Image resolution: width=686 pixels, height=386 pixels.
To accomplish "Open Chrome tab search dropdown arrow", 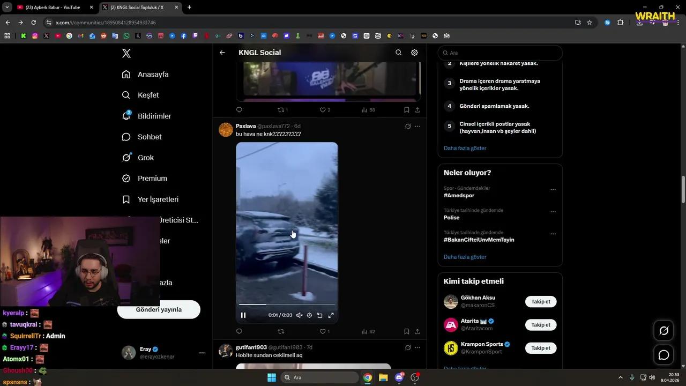I will click(7, 8).
